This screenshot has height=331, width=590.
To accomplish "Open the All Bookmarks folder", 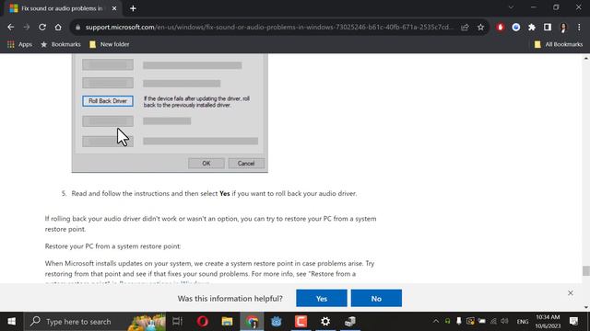I will (x=559, y=44).
